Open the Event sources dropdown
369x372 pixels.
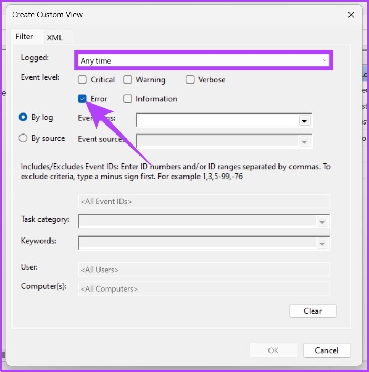pos(304,142)
